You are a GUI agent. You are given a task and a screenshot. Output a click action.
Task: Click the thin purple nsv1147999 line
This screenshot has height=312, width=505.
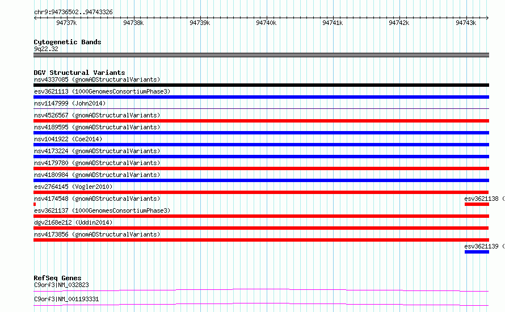(261, 109)
